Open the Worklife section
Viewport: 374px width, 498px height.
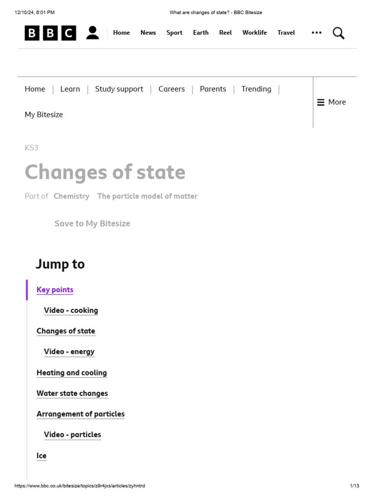pos(255,33)
